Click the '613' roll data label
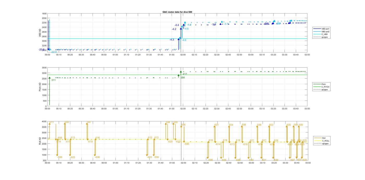The image size is (365, 180). pyautogui.click(x=73, y=138)
